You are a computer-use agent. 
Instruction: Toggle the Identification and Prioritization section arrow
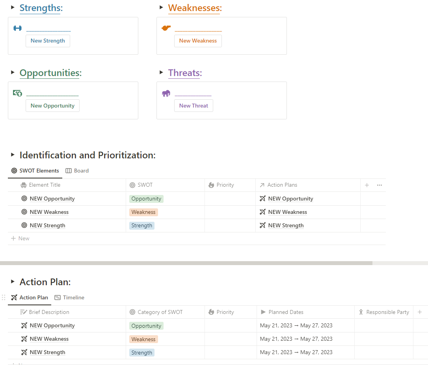pos(13,155)
